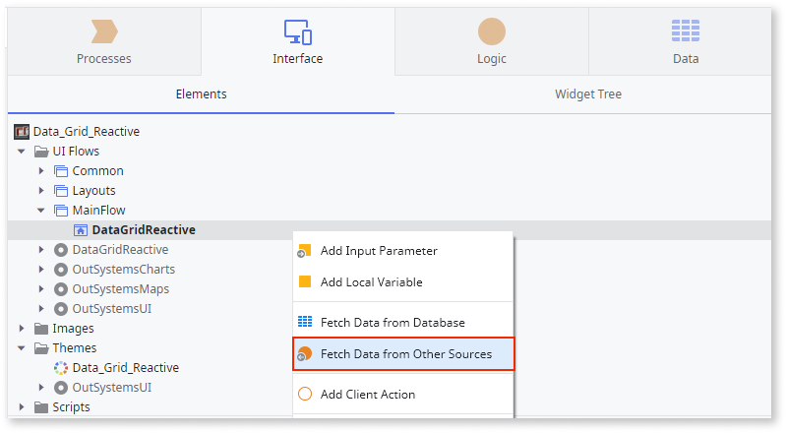Viewport: 786px width, 433px height.
Task: Collapse the Themes folder
Action: click(21, 347)
